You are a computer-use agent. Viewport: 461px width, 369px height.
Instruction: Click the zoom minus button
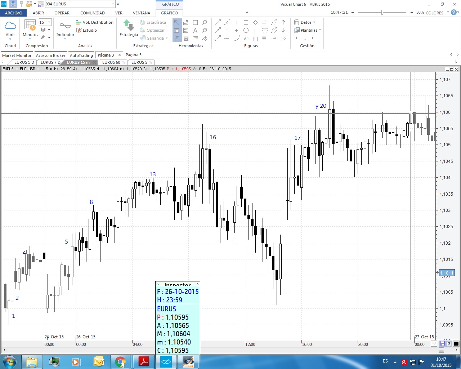(353, 12)
